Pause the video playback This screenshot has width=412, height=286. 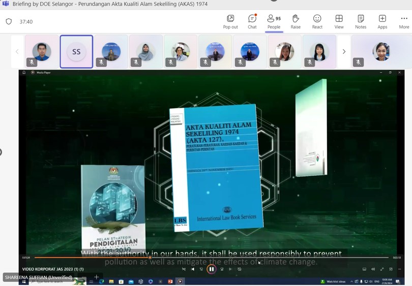(x=211, y=269)
